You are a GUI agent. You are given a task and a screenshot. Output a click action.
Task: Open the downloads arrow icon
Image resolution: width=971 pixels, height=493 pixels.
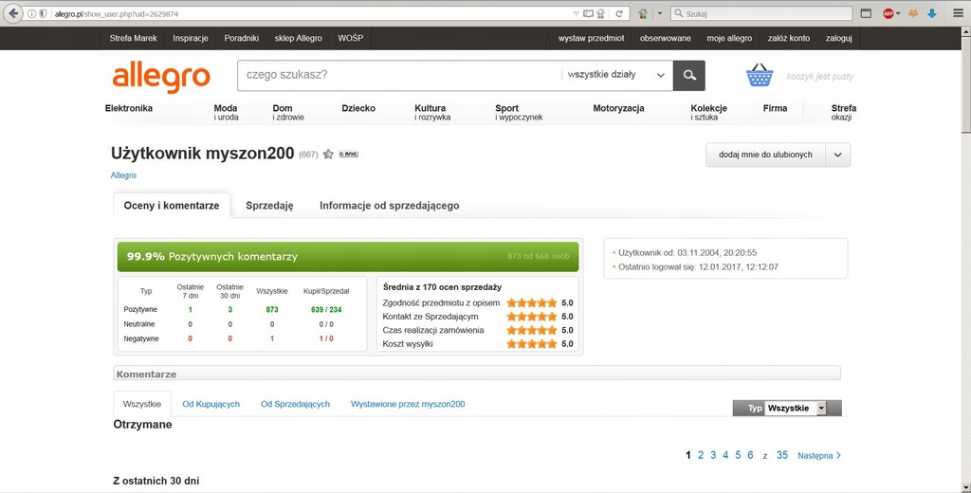click(x=932, y=13)
